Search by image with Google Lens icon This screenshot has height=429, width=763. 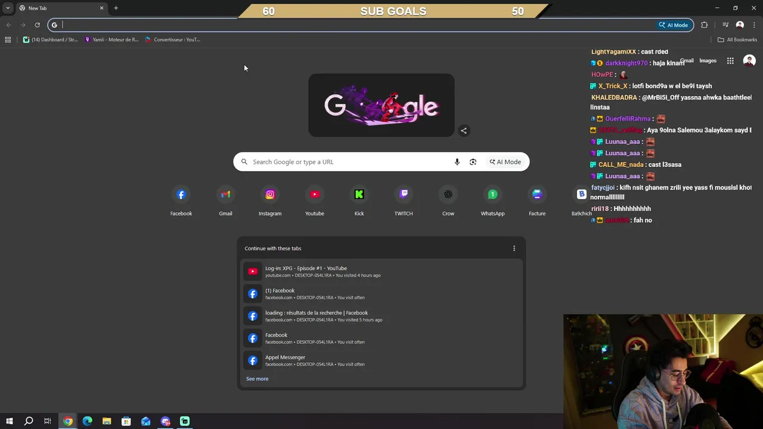(473, 162)
